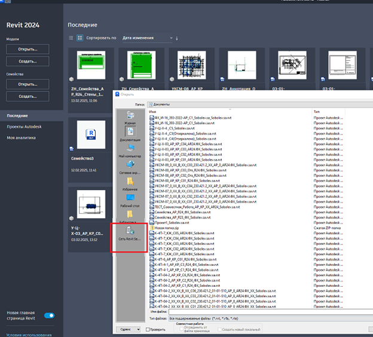Viewport: 373px width, 337px height.
Task: Open the Сервис dropdown button
Action: pos(128,329)
